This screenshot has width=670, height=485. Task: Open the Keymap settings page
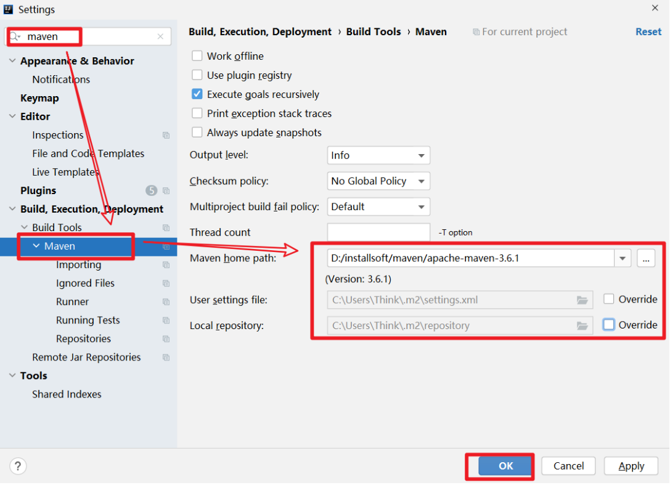pyautogui.click(x=39, y=98)
